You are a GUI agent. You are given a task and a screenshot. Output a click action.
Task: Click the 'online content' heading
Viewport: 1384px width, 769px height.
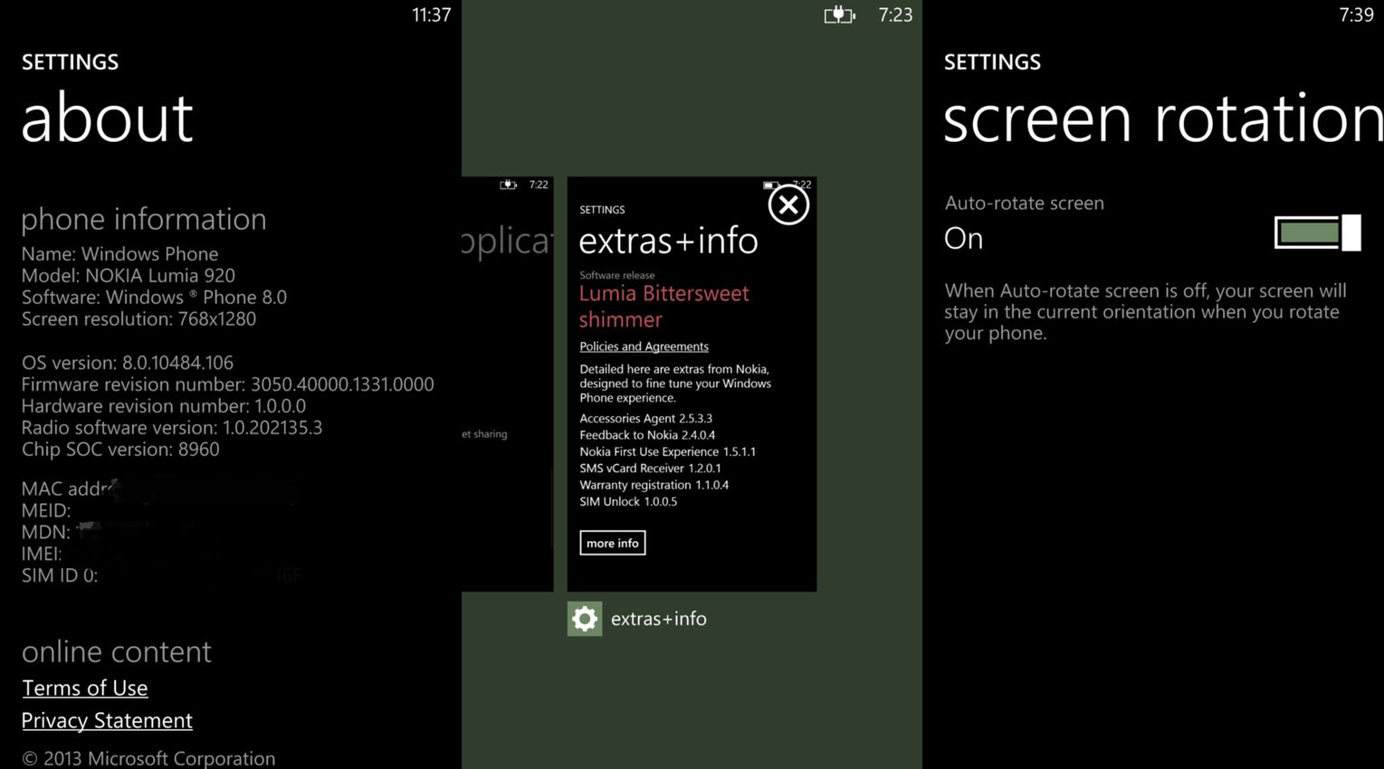pyautogui.click(x=116, y=651)
